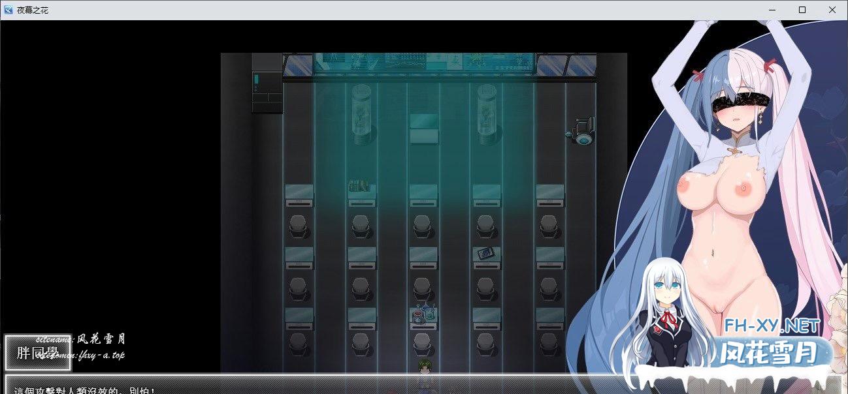Click the monitor screens on the top wall
The width and height of the screenshot is (848, 394).
425,63
